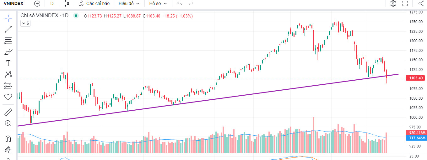
Task: Open the heart favorites icon
Action: 8,97
